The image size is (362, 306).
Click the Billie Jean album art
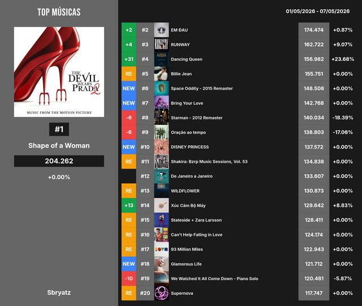(x=161, y=74)
